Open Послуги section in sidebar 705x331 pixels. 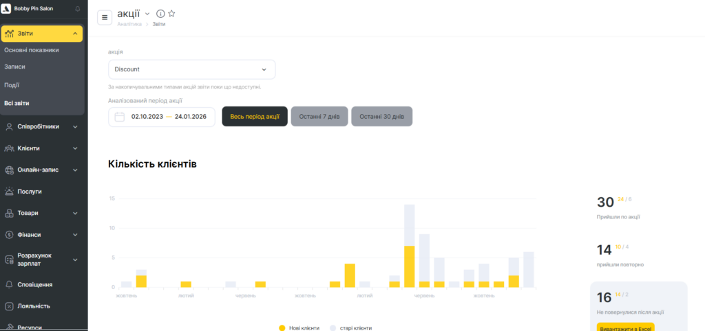[30, 192]
